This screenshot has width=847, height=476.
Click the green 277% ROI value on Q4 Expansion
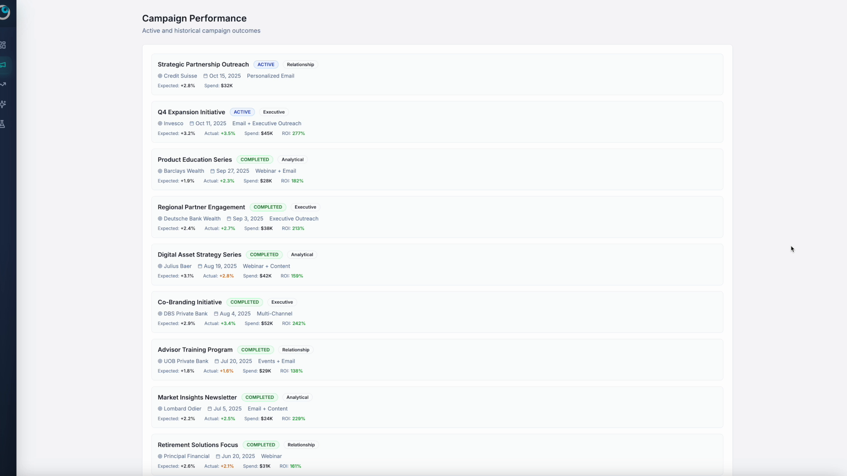(x=300, y=133)
